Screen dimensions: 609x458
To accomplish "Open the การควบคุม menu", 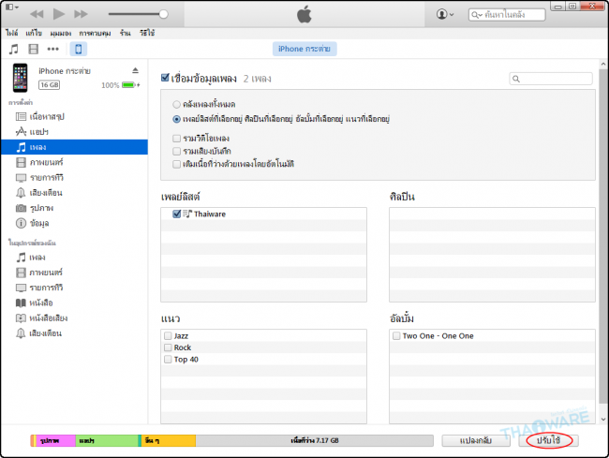I will click(96, 33).
